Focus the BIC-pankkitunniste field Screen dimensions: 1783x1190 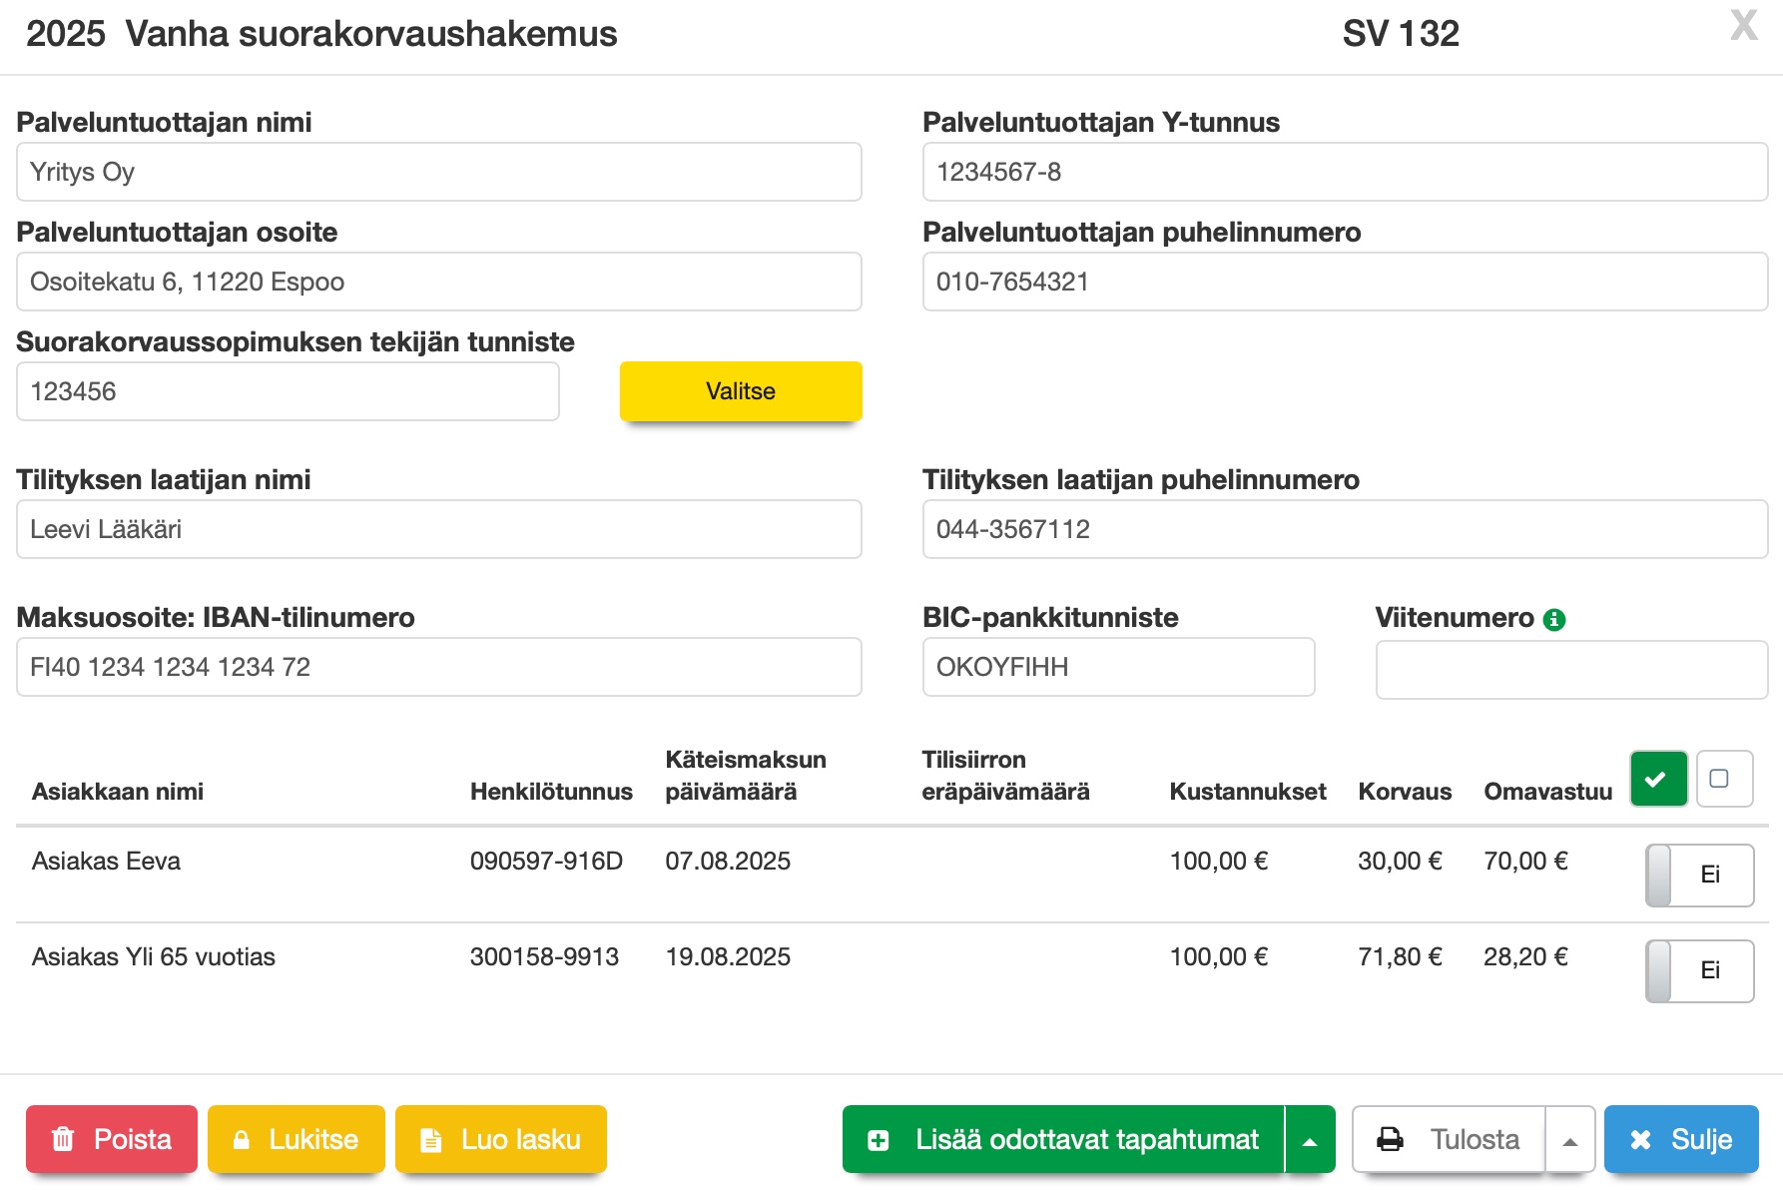tap(1117, 667)
